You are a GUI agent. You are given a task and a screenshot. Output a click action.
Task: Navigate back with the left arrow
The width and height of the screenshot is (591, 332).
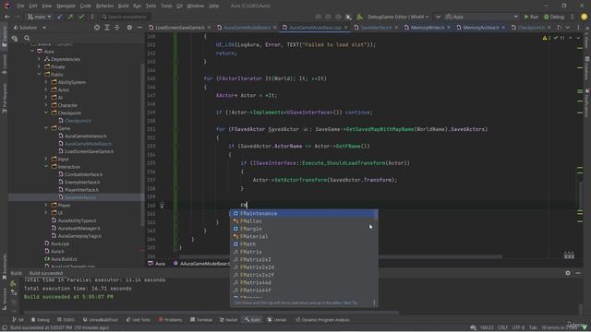6,17
